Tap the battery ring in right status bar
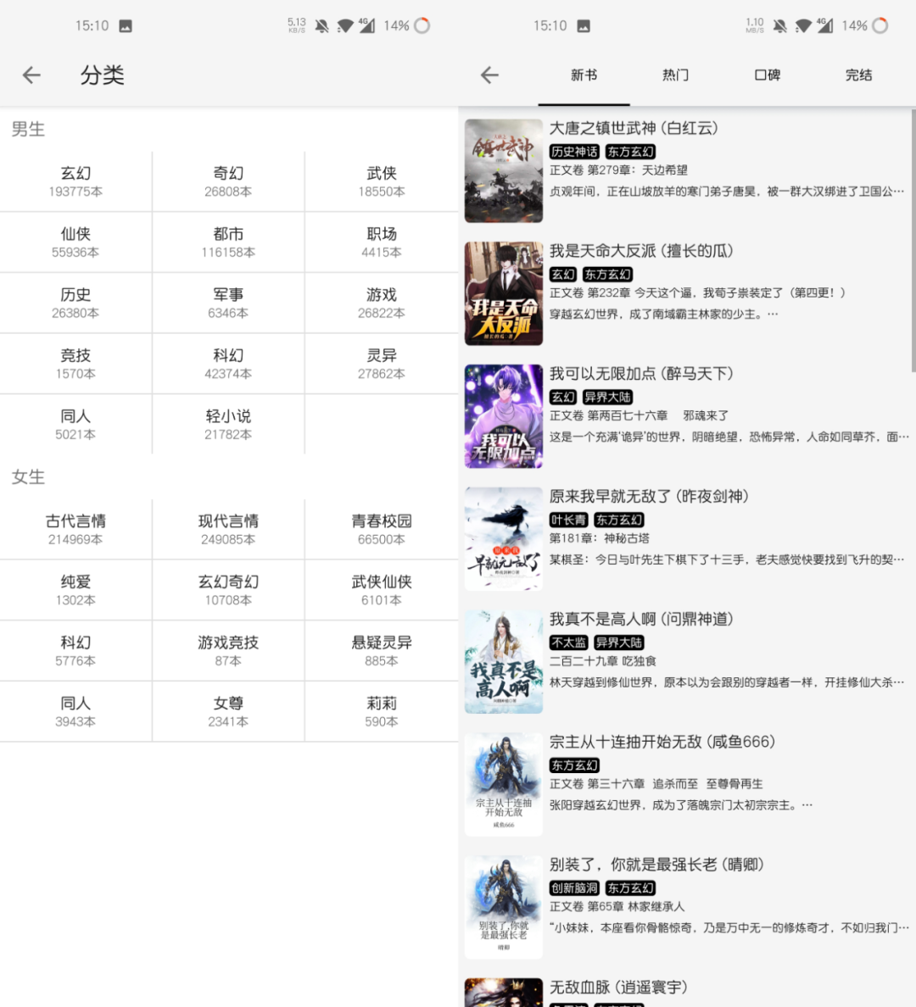 pos(880,25)
